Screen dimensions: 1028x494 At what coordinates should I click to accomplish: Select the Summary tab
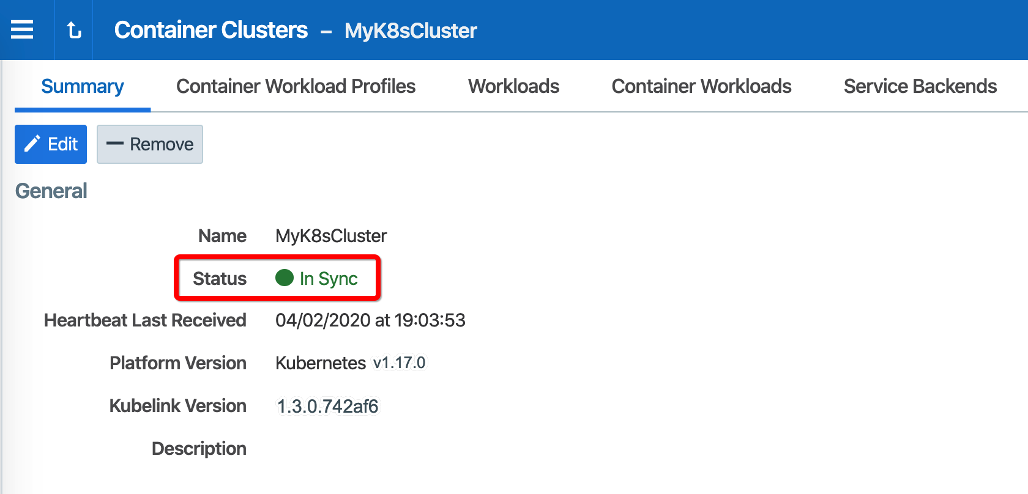point(82,86)
